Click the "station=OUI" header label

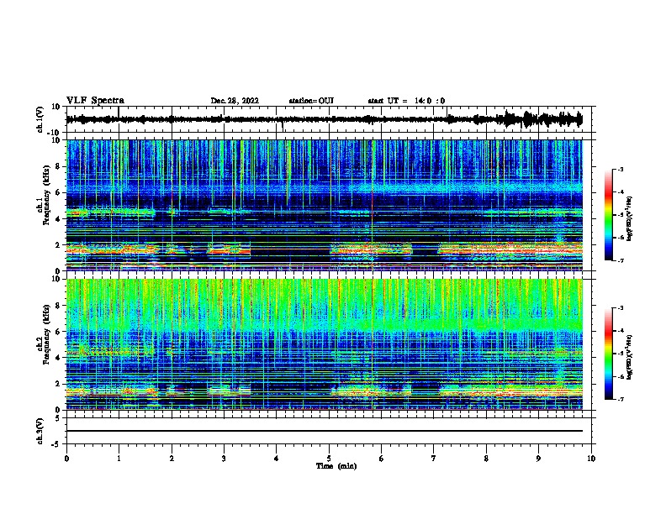(x=311, y=101)
